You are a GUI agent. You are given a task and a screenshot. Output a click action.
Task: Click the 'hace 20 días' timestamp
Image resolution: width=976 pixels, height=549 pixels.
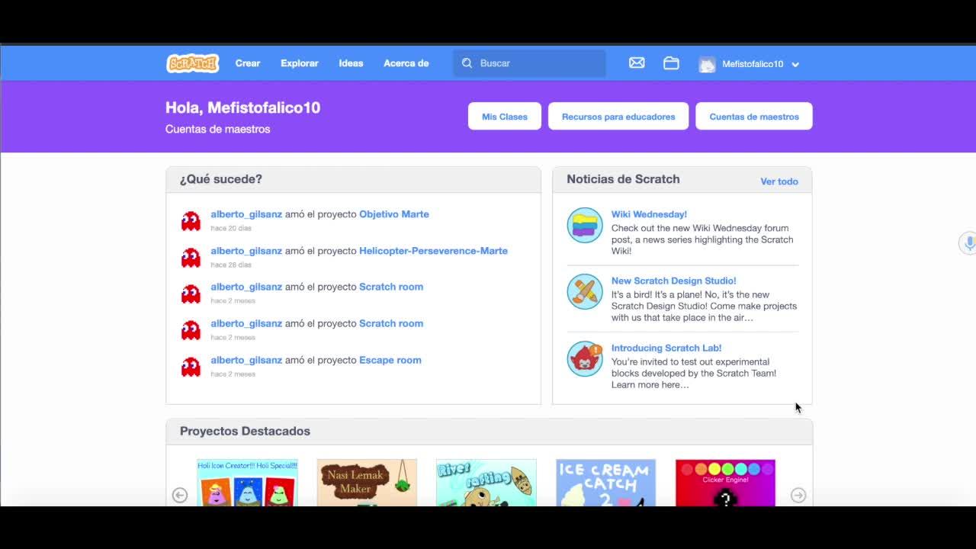pyautogui.click(x=231, y=228)
